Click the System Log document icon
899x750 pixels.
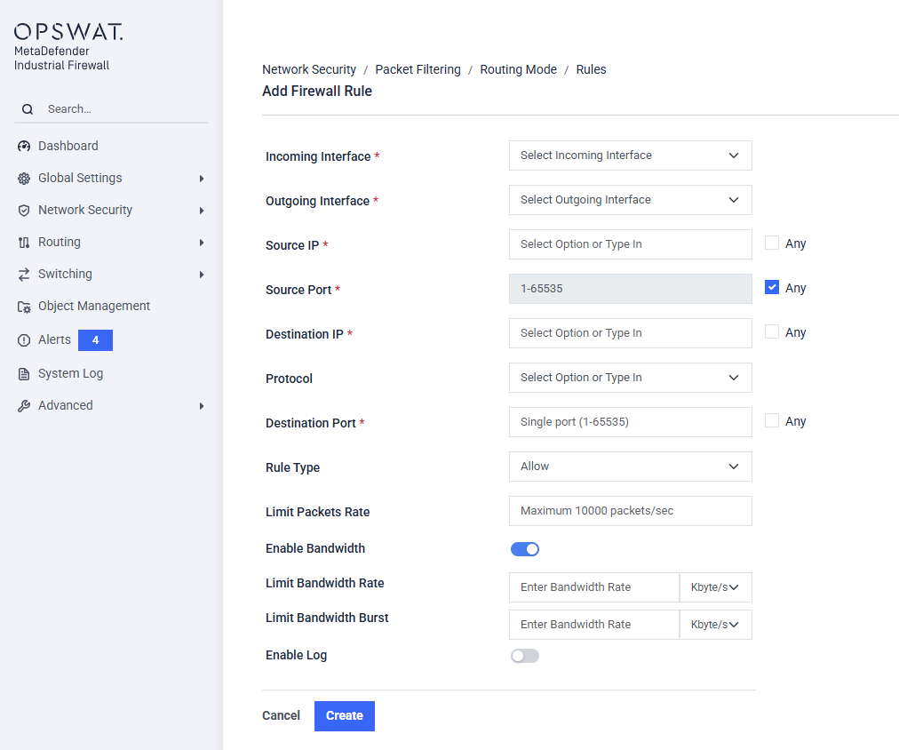(x=24, y=374)
